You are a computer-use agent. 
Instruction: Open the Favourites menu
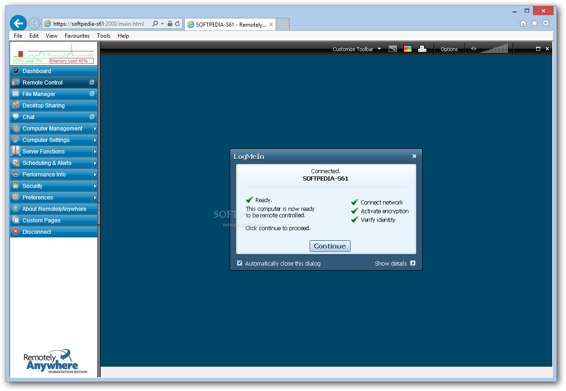coord(77,36)
